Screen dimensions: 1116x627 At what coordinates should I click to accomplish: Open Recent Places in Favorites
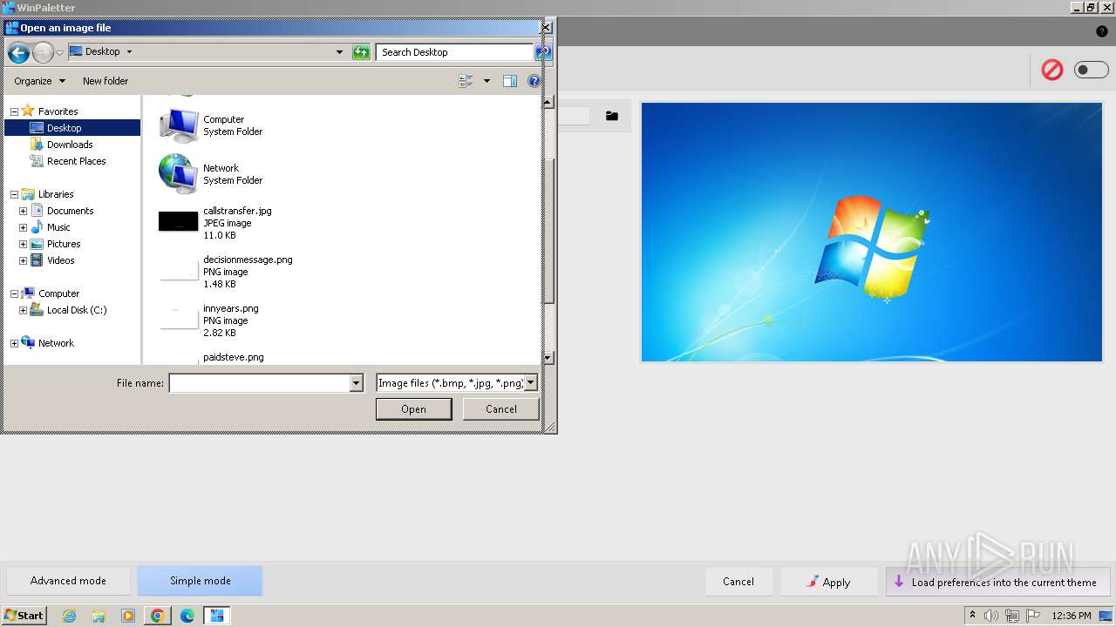click(76, 161)
